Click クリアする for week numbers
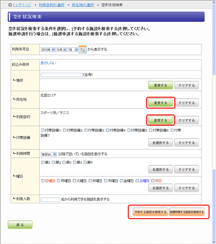This screenshot has height=244, width=216. click(x=186, y=169)
